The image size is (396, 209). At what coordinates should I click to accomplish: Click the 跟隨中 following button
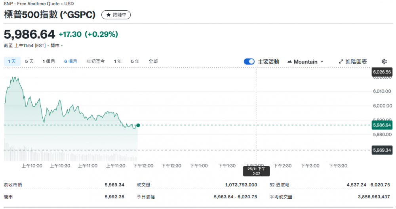tap(116, 15)
